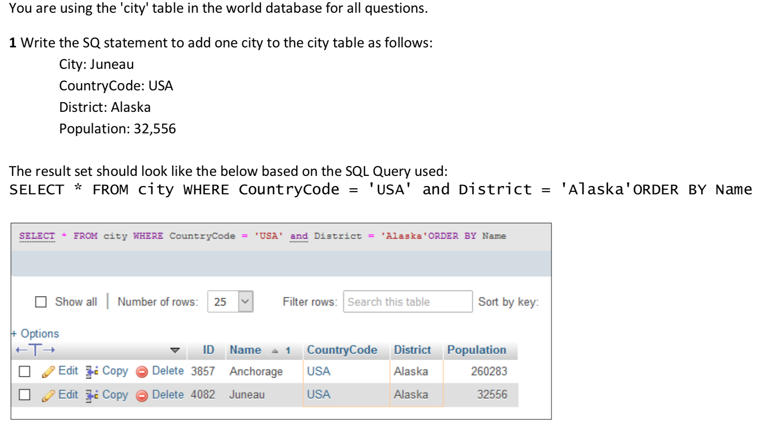Enable the Show all checkbox

point(40,301)
